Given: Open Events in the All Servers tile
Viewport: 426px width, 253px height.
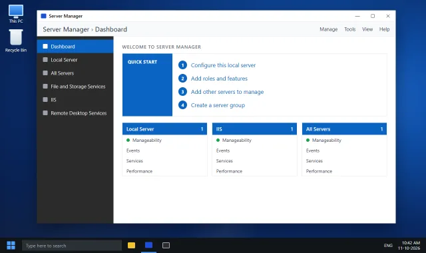Looking at the screenshot, I should pos(313,150).
